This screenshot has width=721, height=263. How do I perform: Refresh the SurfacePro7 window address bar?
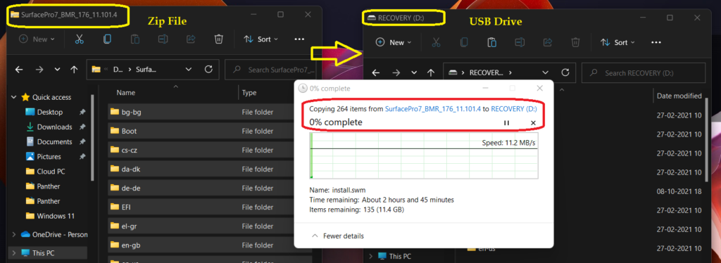click(208, 70)
